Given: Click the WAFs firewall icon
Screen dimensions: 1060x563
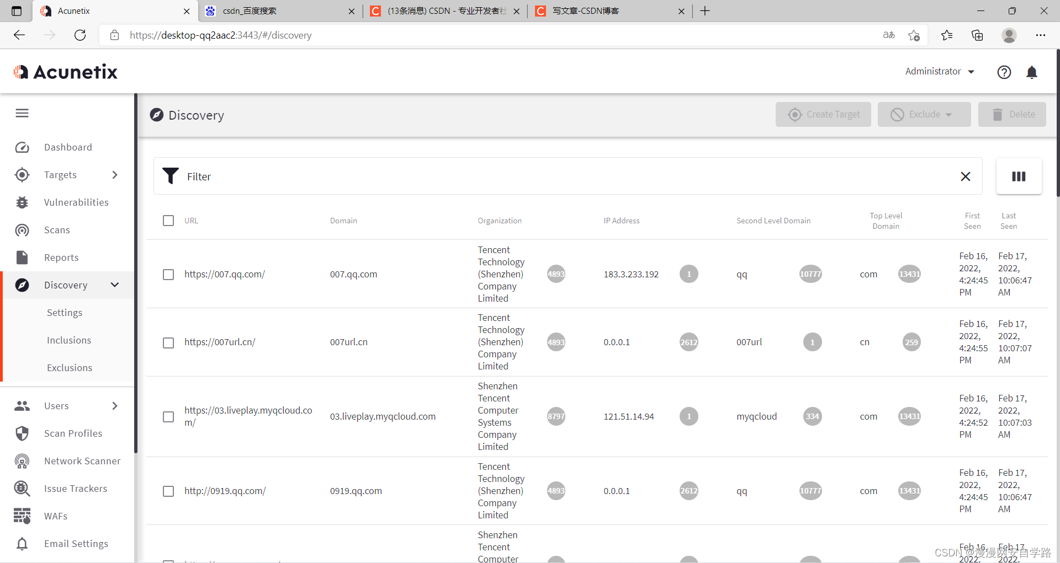Looking at the screenshot, I should [22, 516].
